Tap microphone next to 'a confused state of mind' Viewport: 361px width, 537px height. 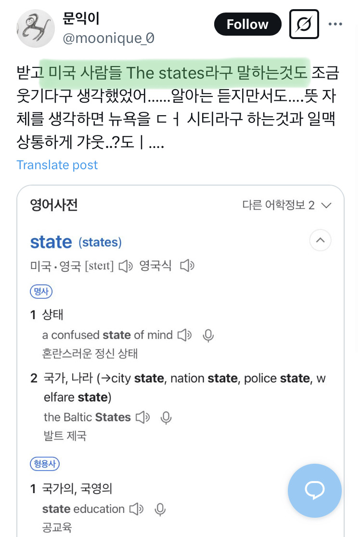pos(208,335)
